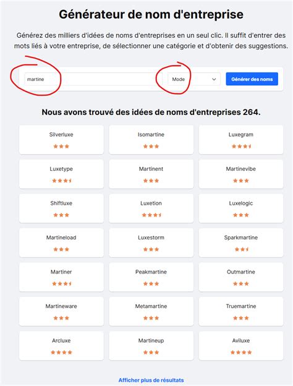The height and width of the screenshot is (386, 293).
Task: Select the Martinevibe suggestion card
Action: [241, 174]
